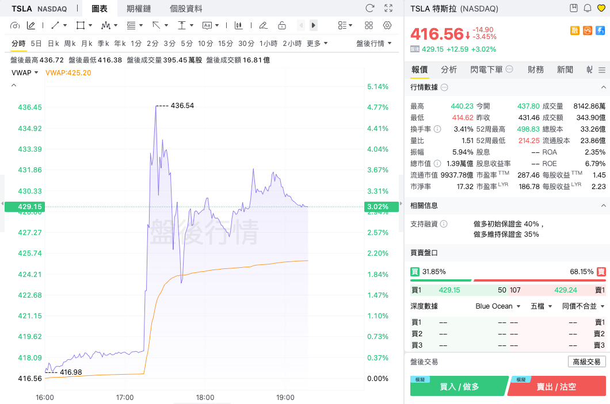Image resolution: width=610 pixels, height=404 pixels.
Task: Click the eraser tool icon
Action: [264, 26]
